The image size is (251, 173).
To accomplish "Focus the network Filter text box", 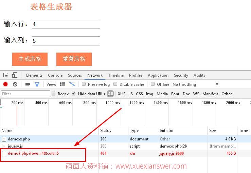I will point(25,94).
